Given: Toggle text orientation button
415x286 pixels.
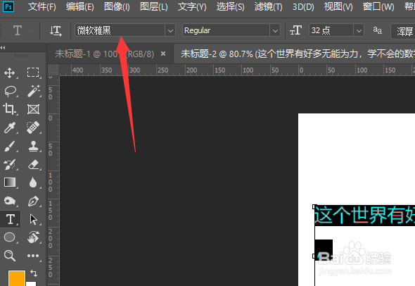Looking at the screenshot, I should [56, 31].
